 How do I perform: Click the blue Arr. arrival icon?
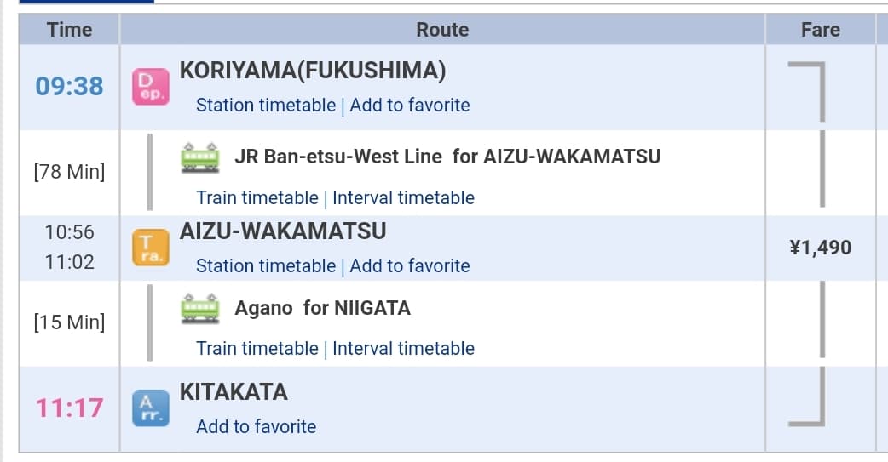(151, 408)
